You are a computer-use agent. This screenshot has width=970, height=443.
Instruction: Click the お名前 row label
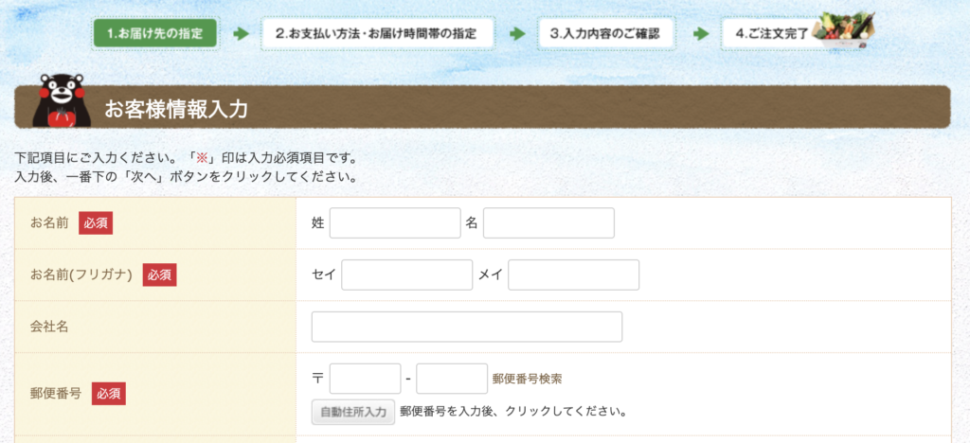[49, 223]
